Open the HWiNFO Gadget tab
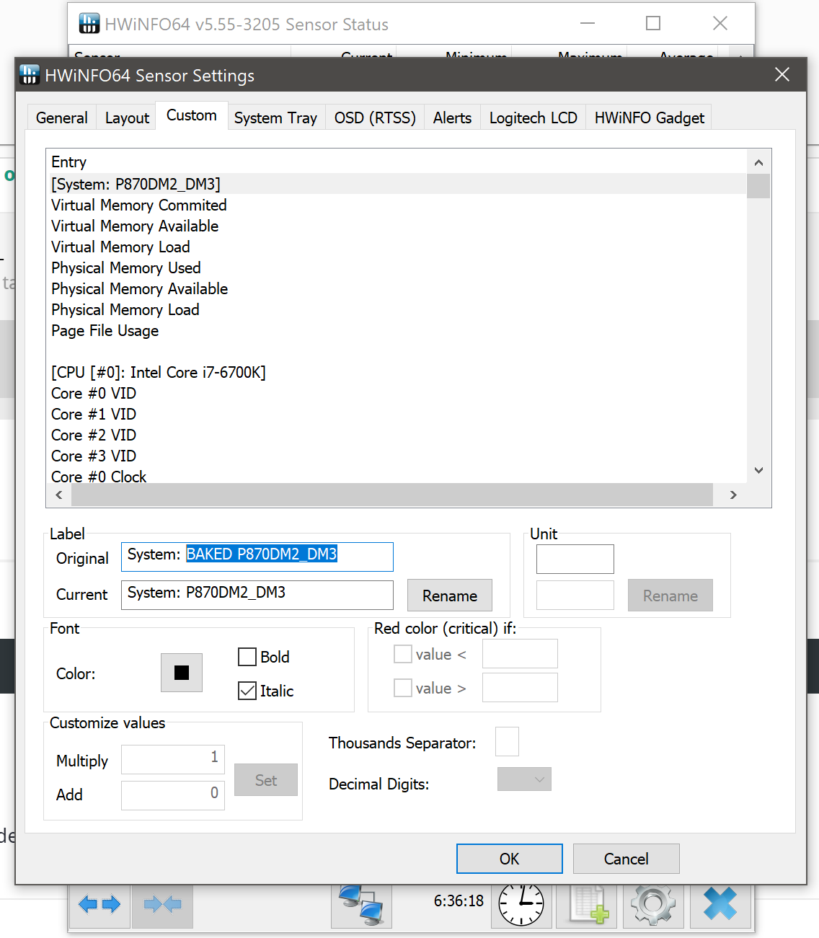The width and height of the screenshot is (819, 938). (x=649, y=118)
